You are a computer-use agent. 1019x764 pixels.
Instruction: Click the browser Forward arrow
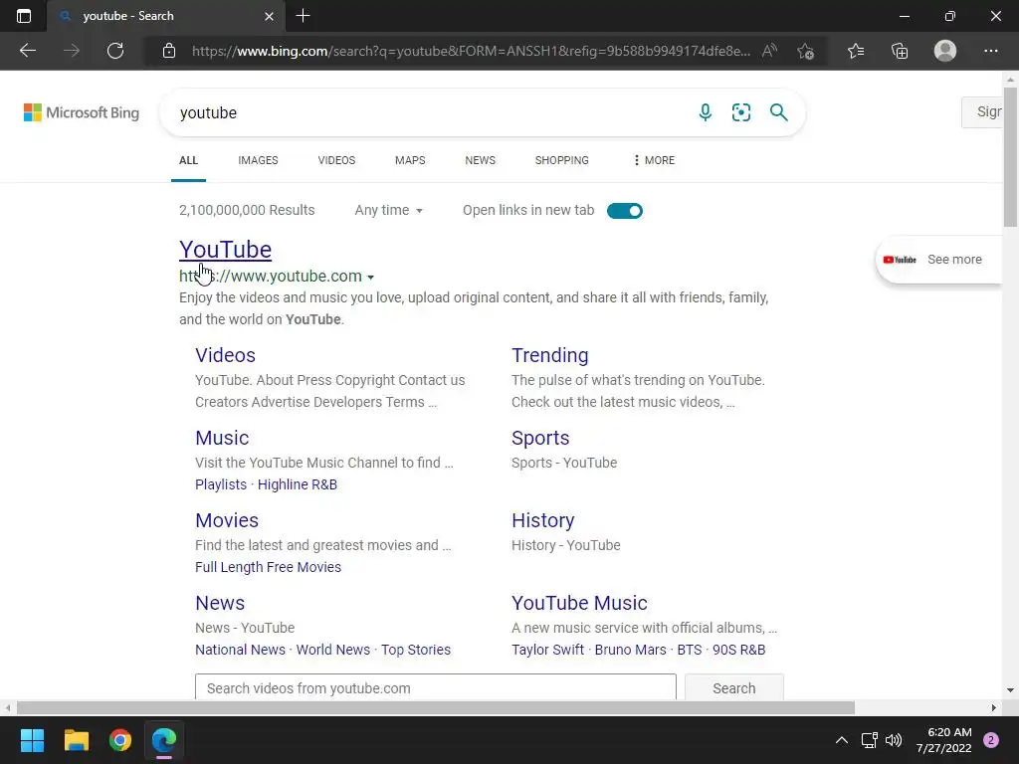tap(72, 51)
